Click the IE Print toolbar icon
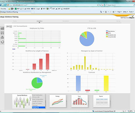 [113, 12]
